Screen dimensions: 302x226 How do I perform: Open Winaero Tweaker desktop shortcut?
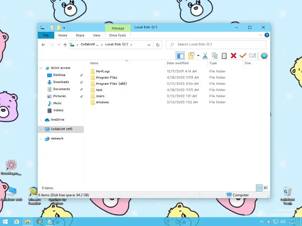[34, 196]
